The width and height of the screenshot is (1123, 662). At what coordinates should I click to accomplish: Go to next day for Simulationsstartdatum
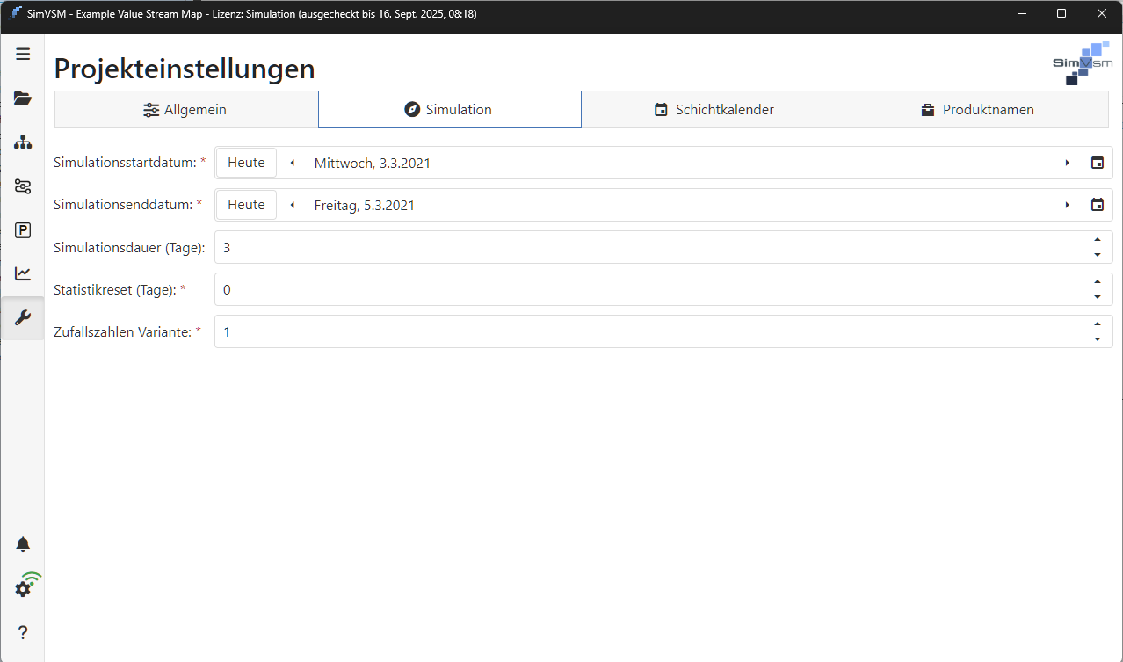pos(1067,163)
